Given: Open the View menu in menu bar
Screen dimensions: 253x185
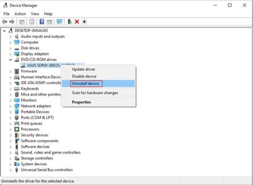Looking at the screenshot, I should tap(35, 14).
